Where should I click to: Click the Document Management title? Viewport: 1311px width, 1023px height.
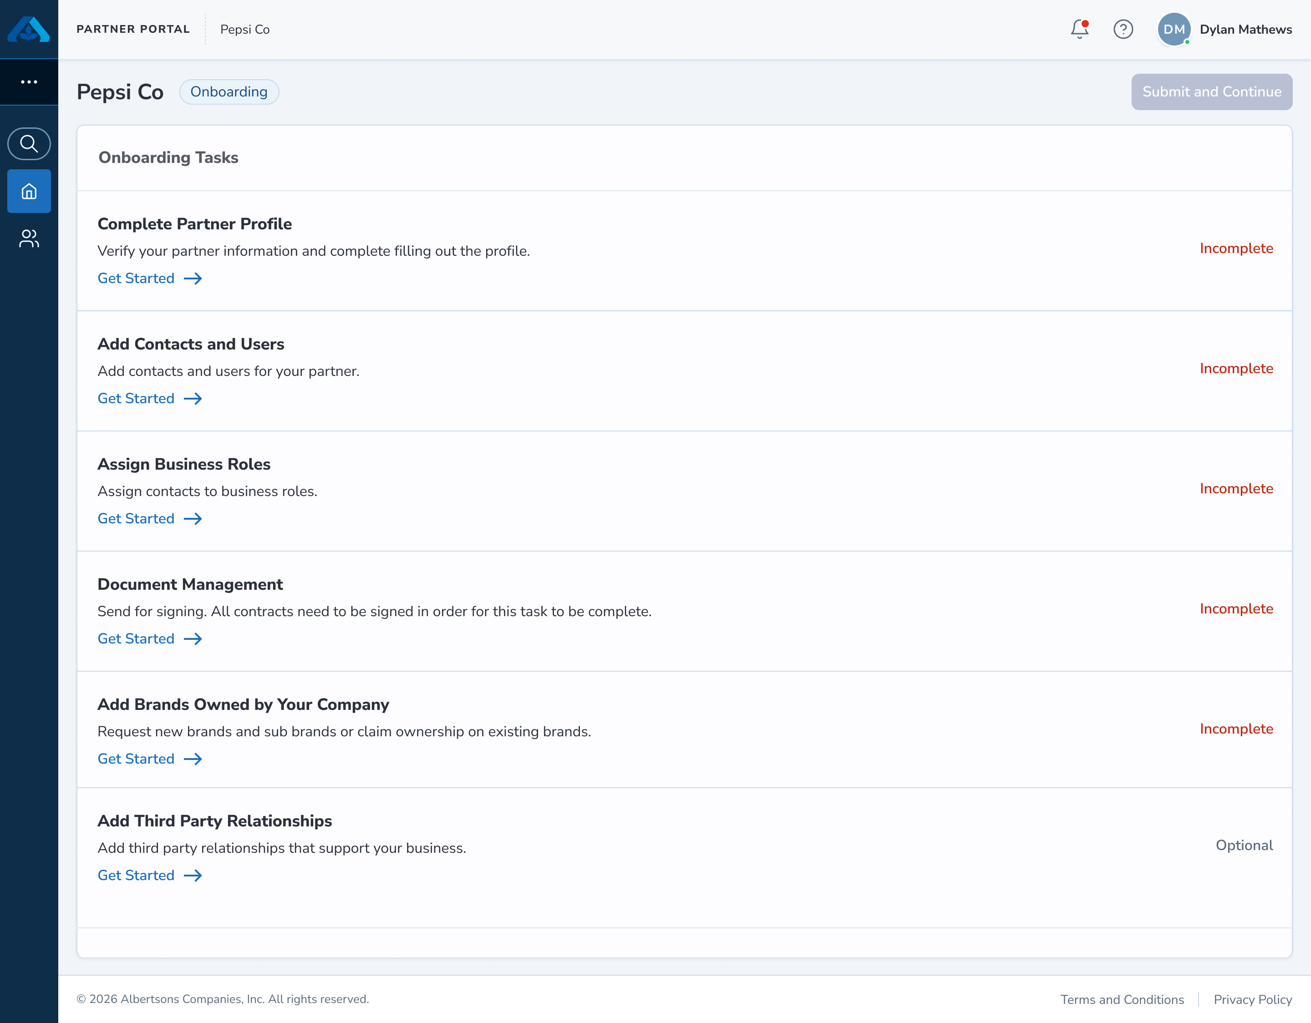pyautogui.click(x=190, y=584)
